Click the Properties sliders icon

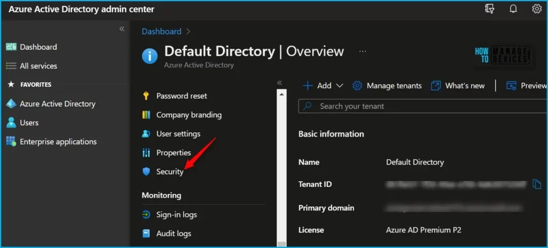pyautogui.click(x=146, y=153)
